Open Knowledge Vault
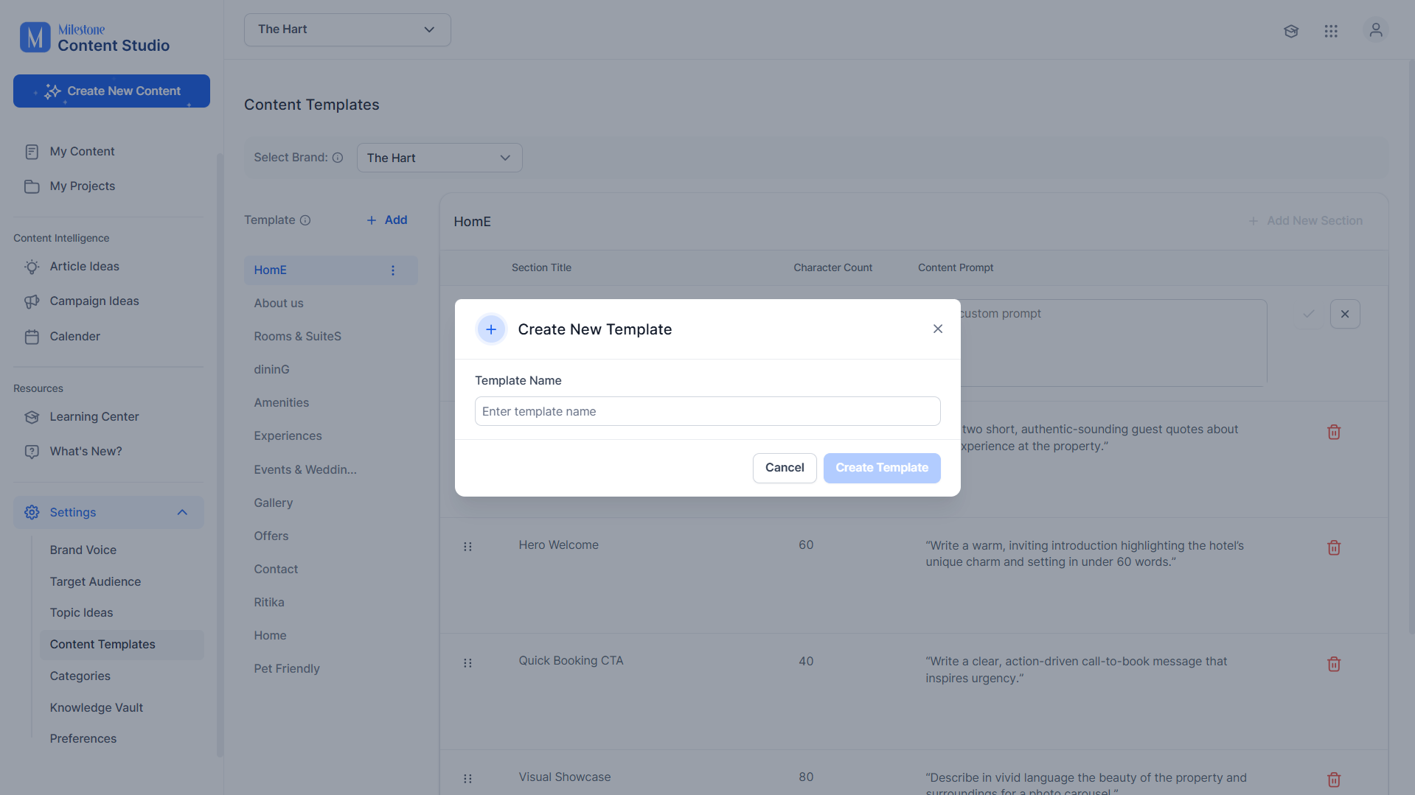This screenshot has height=795, width=1415. (x=97, y=708)
